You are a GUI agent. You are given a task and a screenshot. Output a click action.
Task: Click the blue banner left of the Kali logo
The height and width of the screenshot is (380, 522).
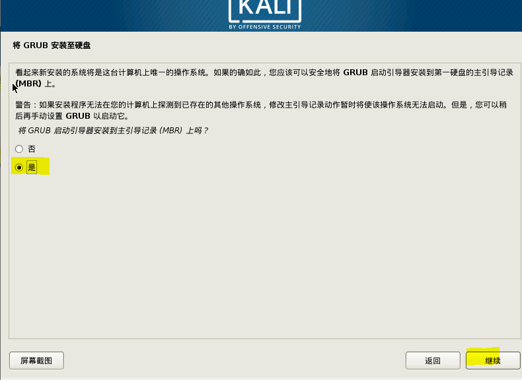(x=113, y=16)
